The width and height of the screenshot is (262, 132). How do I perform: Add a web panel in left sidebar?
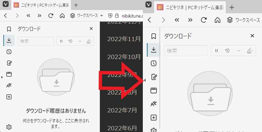pos(9,97)
